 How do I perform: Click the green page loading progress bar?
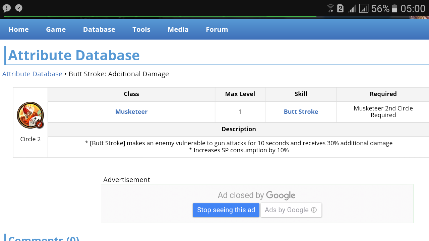(x=160, y=16)
